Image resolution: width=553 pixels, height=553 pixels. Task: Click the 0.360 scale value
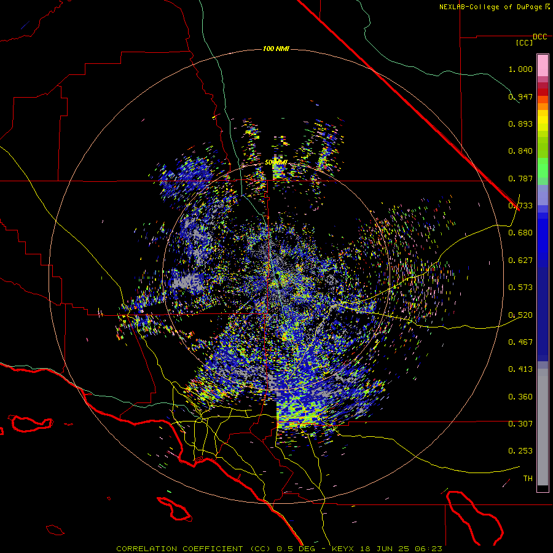[x=520, y=397]
